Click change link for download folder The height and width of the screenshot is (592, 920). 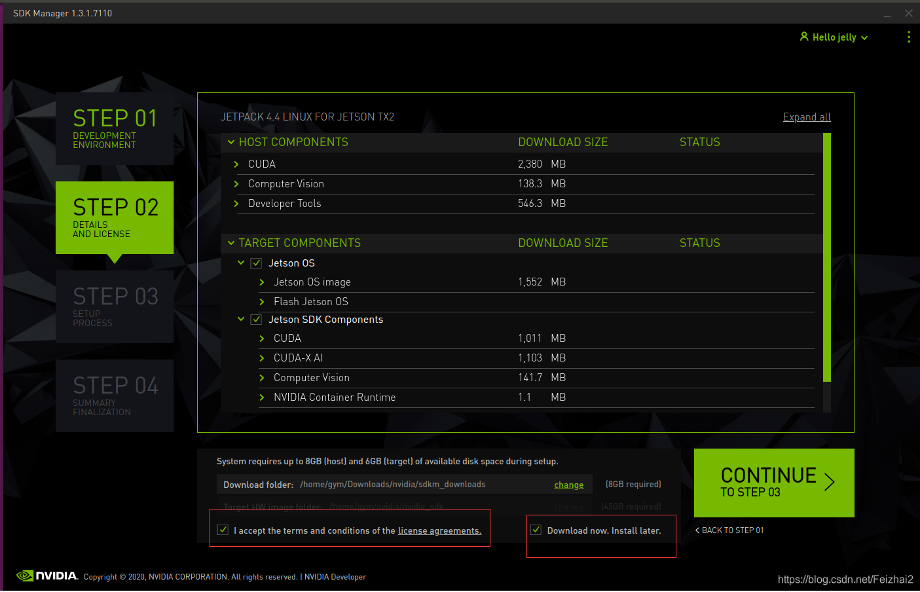click(568, 485)
